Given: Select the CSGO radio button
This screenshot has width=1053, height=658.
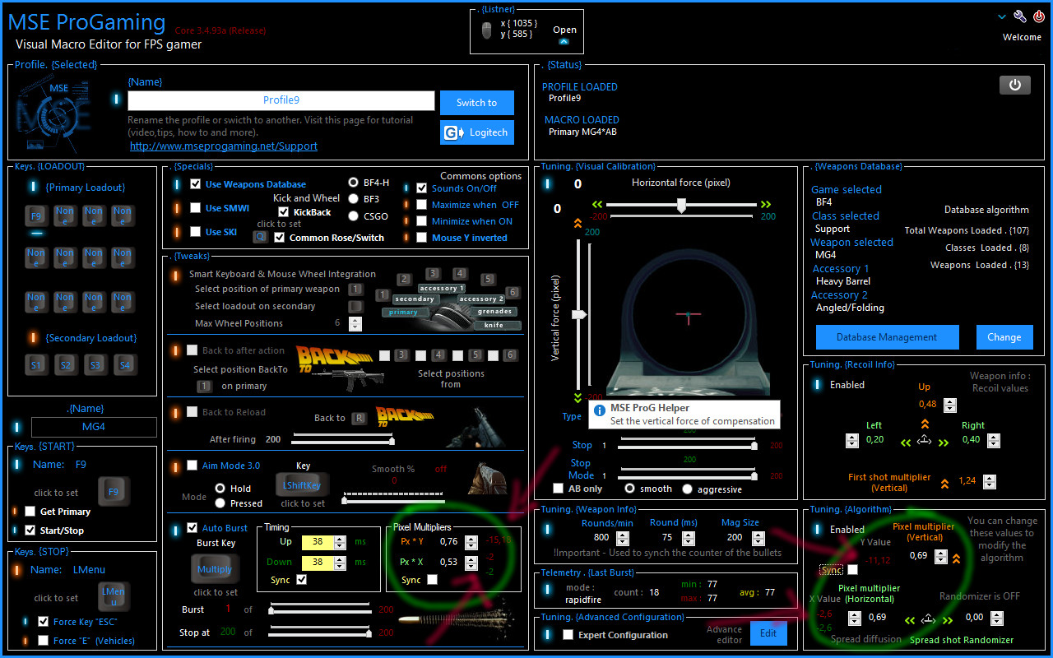Looking at the screenshot, I should point(354,216).
